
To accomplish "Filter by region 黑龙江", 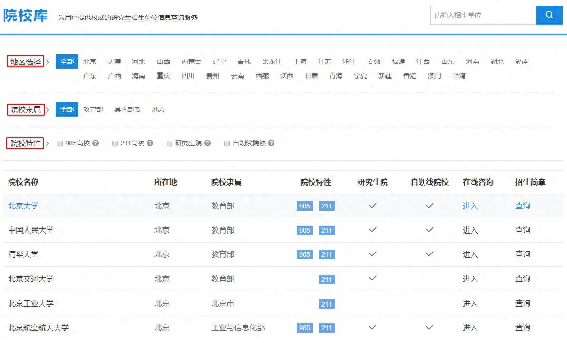I will coord(272,62).
